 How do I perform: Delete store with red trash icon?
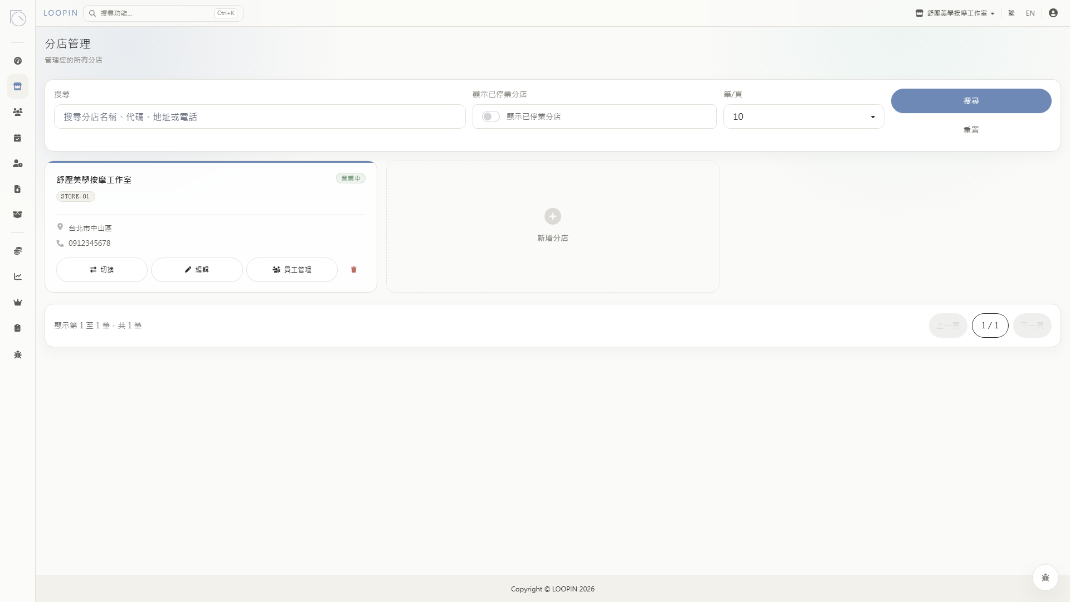point(353,270)
